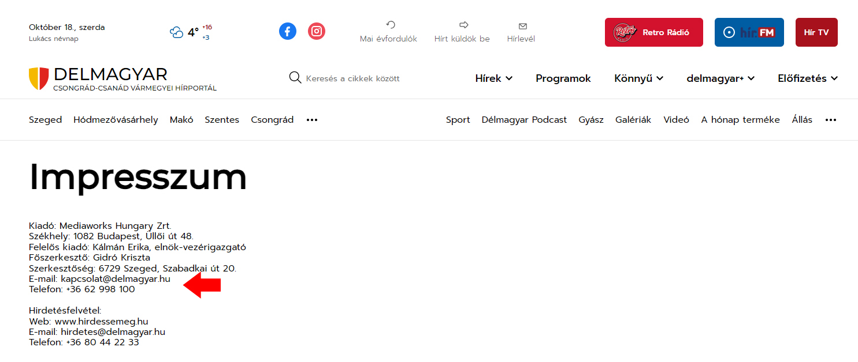858x362 pixels.
Task: Click the DELMAGYAR shield logo
Action: coord(39,78)
